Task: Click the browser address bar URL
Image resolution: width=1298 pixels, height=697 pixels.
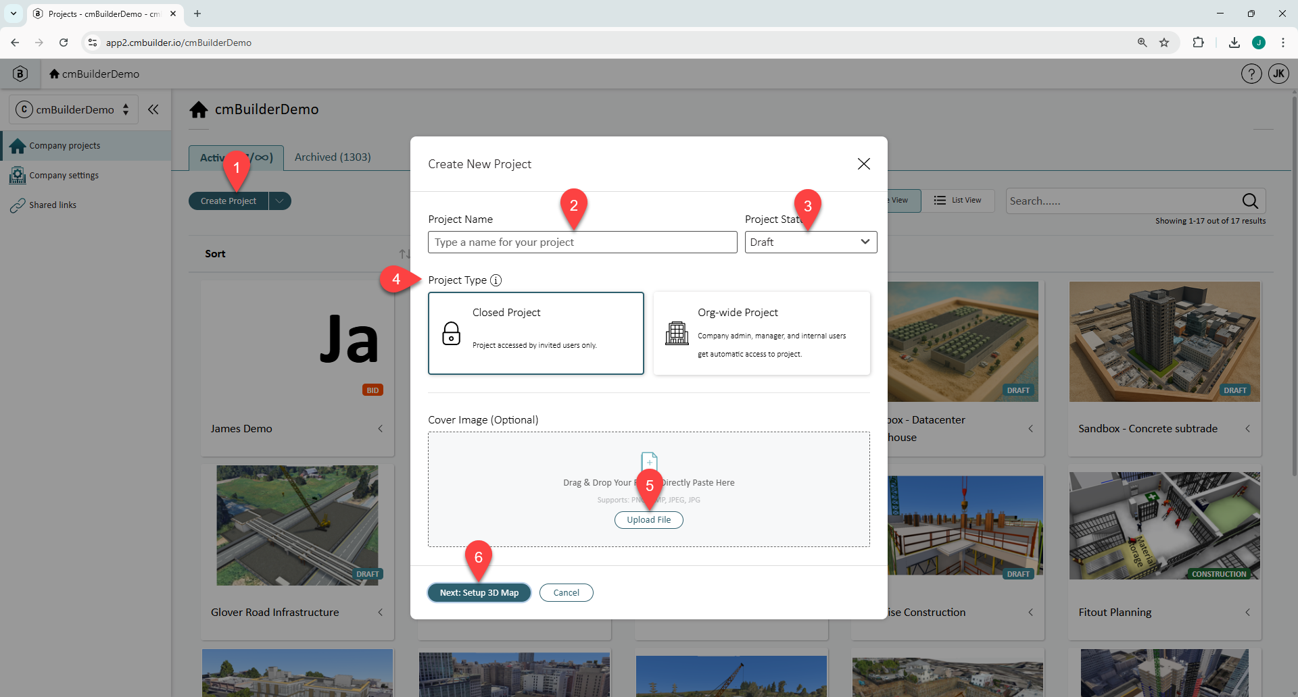Action: tap(178, 43)
